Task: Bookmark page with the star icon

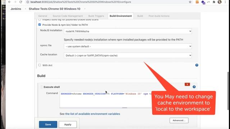Action: point(190,2)
